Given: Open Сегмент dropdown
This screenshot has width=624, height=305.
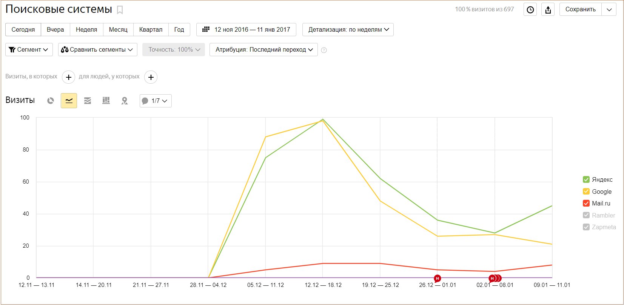Looking at the screenshot, I should point(29,50).
